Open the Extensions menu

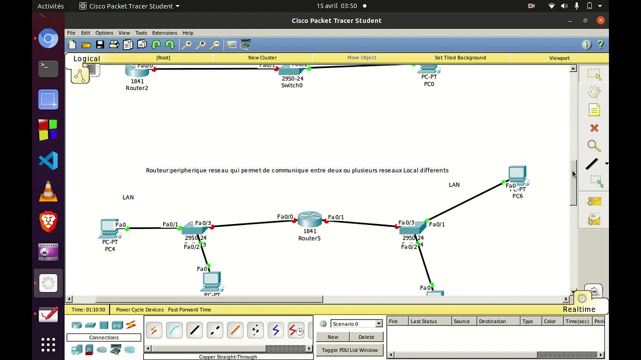[x=164, y=33]
